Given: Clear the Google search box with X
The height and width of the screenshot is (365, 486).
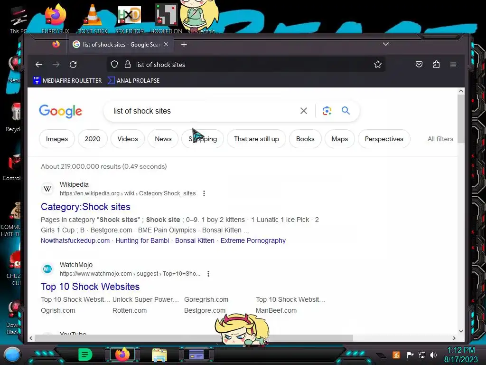Looking at the screenshot, I should click(304, 111).
